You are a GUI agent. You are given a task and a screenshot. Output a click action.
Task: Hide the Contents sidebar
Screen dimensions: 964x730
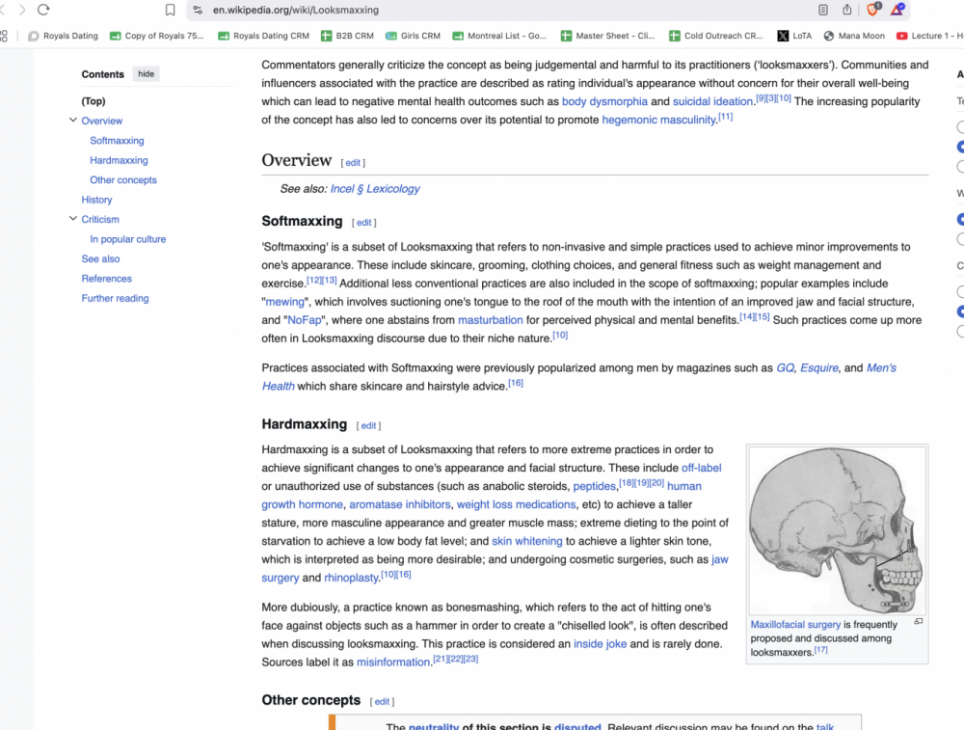coord(146,74)
